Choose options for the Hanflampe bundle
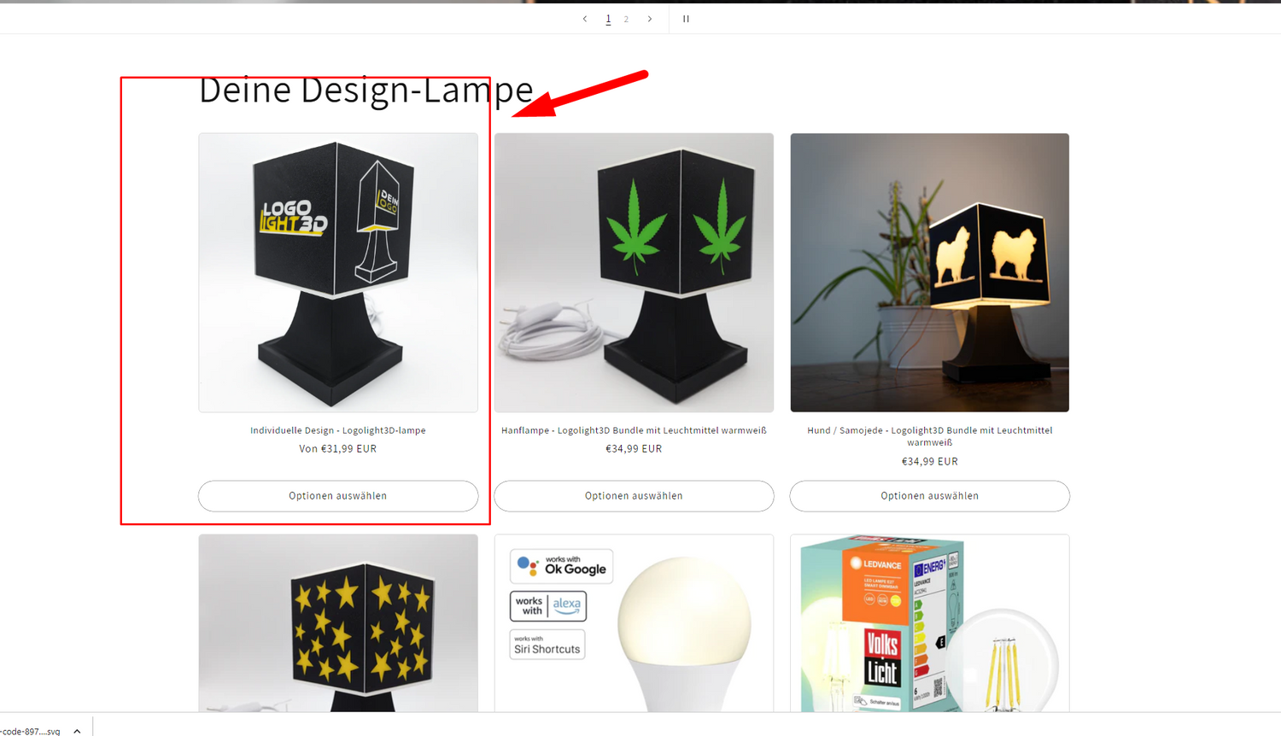 point(634,496)
